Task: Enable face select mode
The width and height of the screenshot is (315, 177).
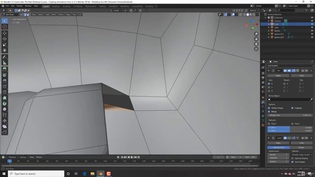Action: pos(28,14)
